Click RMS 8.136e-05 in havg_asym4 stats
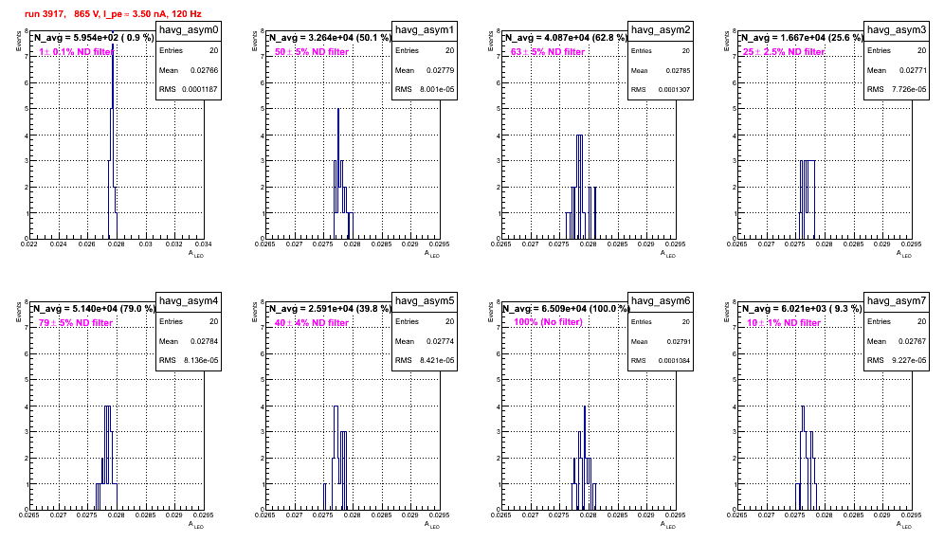Viewport: 944px width, 542px height. 189,360
